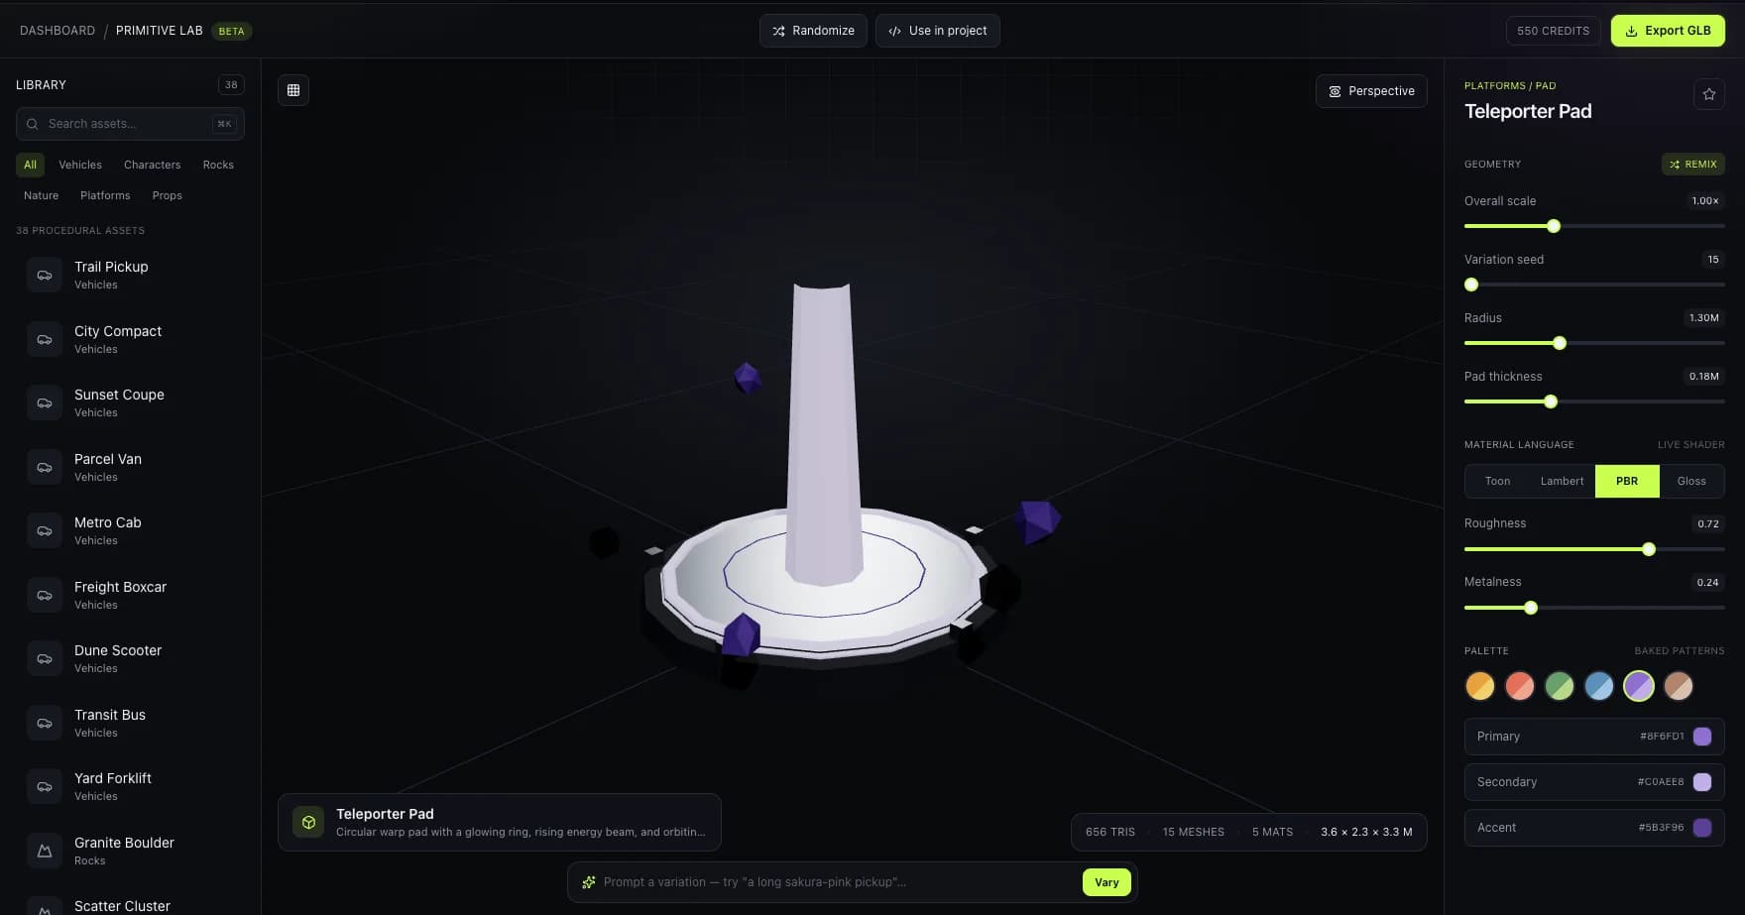
Task: Filter library by Props
Action: coord(167,195)
